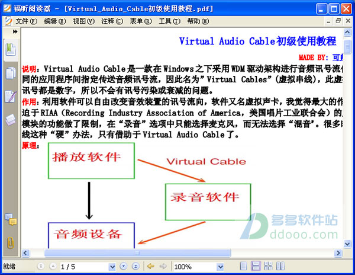Click the next view grey arrow
Screen dimensions: 355x275
pyautogui.click(x=163, y=266)
